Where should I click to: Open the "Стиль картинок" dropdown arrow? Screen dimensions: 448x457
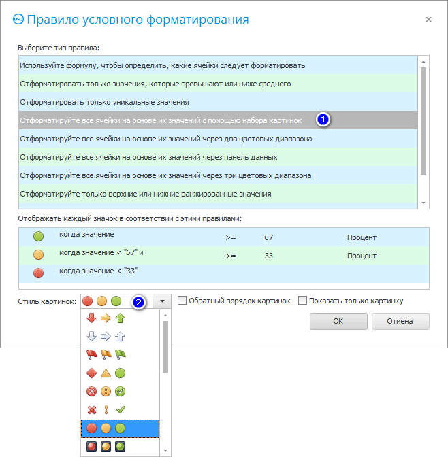click(162, 301)
